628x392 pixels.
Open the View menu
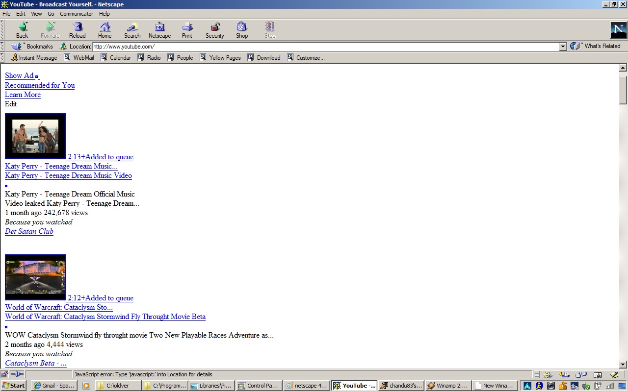point(36,14)
